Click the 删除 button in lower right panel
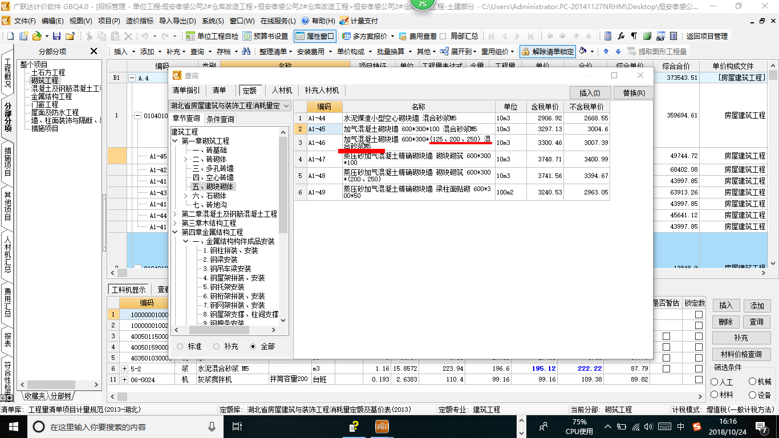The height and width of the screenshot is (438, 779). [726, 322]
